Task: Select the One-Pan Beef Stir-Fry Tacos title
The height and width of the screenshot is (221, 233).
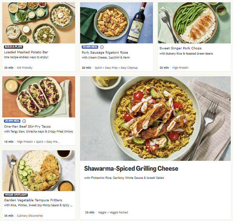Action: coord(27,127)
